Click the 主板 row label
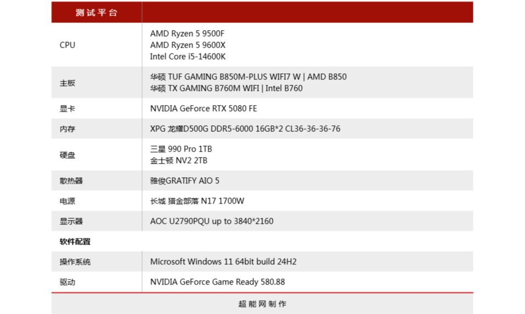The width and height of the screenshot is (525, 314). click(67, 83)
